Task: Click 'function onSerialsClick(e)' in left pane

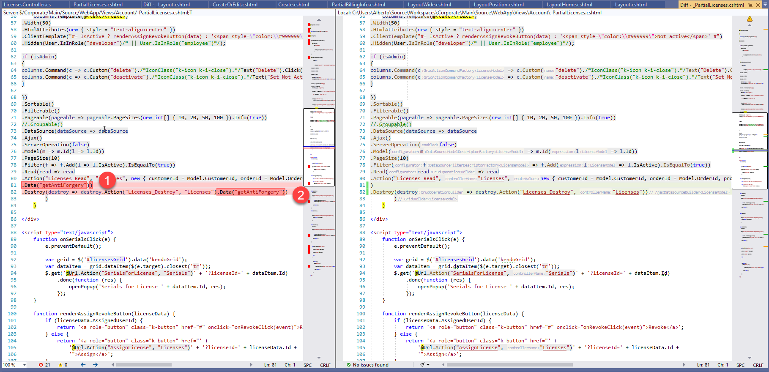Action: 72,239
